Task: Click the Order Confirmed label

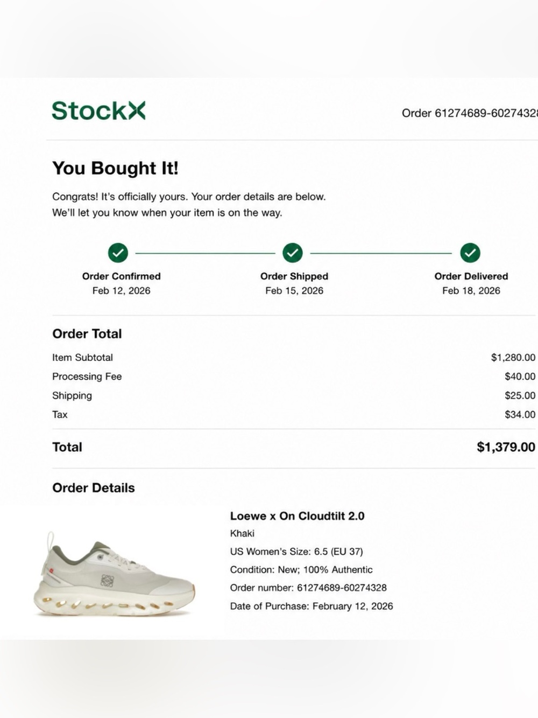Action: (x=122, y=276)
